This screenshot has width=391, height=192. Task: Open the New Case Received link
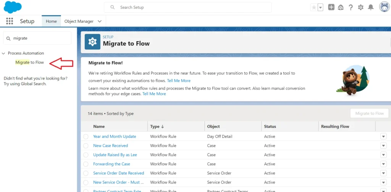pos(110,146)
